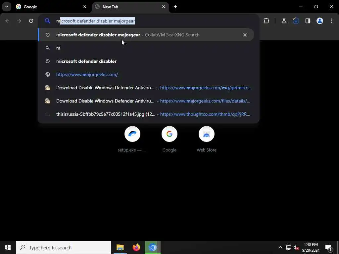This screenshot has width=339, height=254.
Task: Select 'microsoft defender disabler majorgear' suggestion
Action: pos(146,35)
